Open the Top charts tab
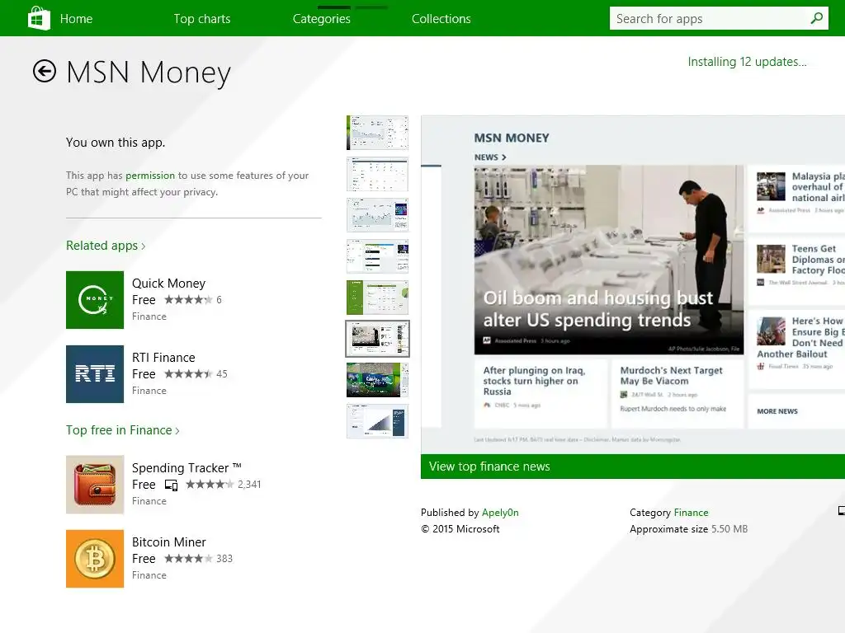This screenshot has height=633, width=845. [202, 19]
